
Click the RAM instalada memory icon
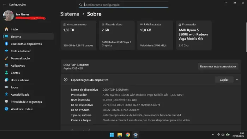click(x=141, y=24)
